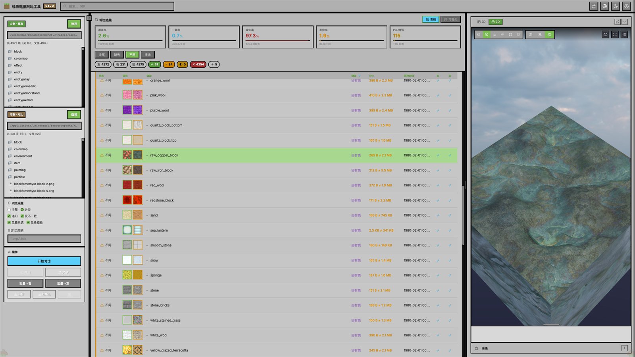Open fullscreen view of 3D preview

coord(615,35)
